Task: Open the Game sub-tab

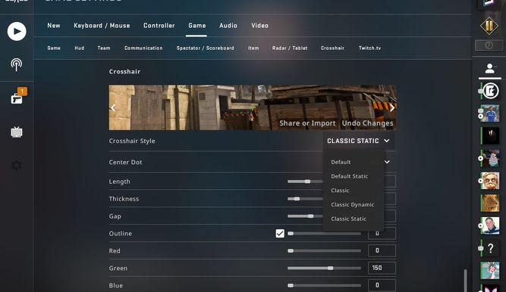Action: pos(54,48)
